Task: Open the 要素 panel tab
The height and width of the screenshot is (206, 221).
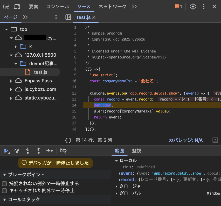Action: [33, 6]
